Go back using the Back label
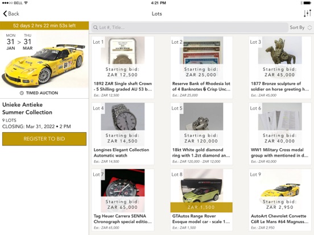This screenshot has width=314, height=235. pos(14,14)
